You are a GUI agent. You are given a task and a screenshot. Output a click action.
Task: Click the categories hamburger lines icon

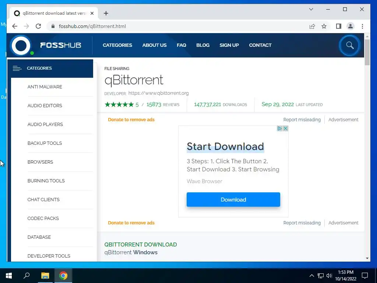17,68
